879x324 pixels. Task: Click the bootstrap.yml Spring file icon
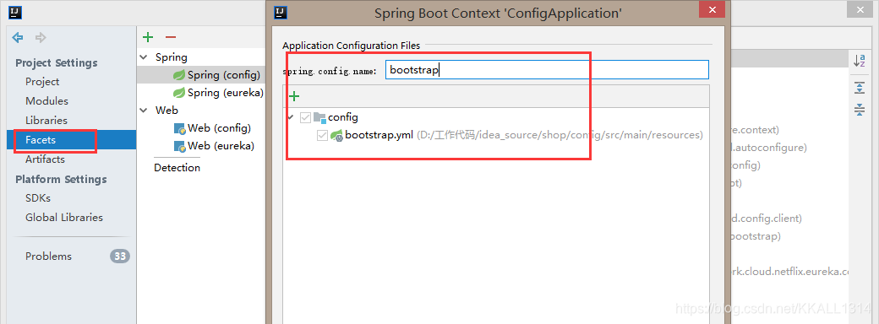point(336,135)
